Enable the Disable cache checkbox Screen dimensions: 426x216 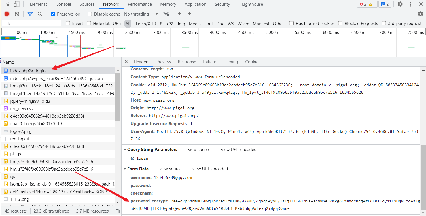coord(90,14)
